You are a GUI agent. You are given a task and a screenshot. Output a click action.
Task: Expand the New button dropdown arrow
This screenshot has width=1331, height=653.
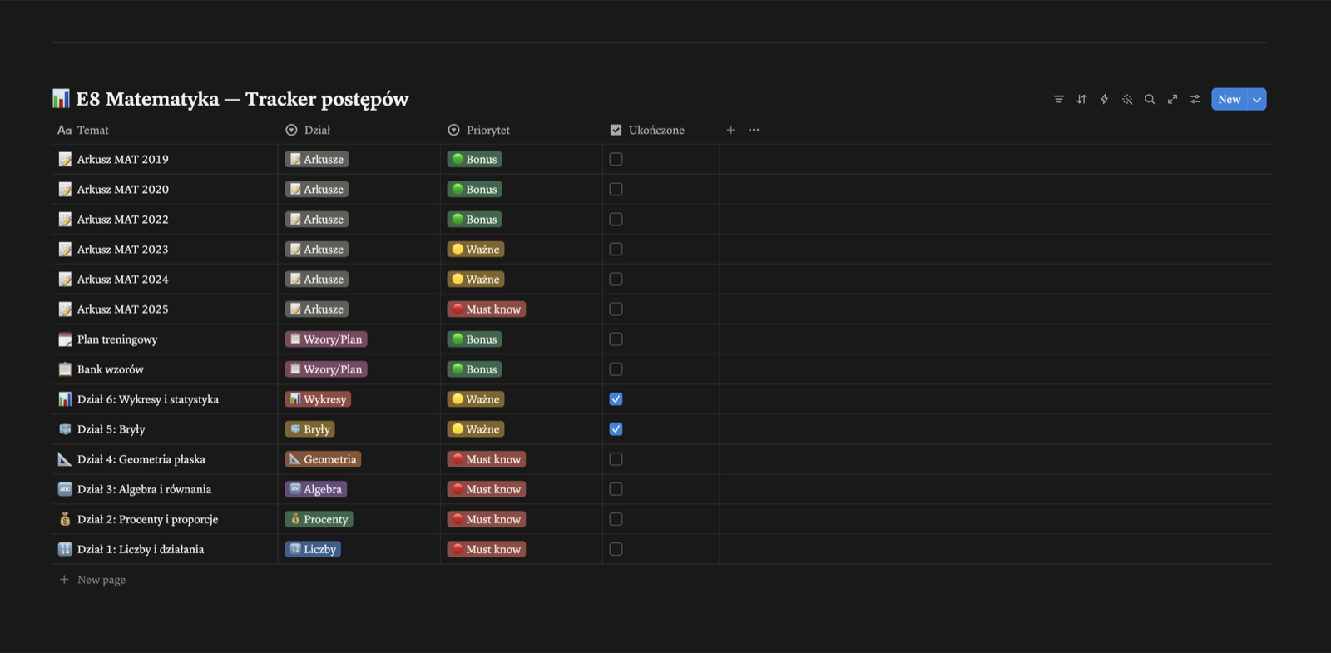click(x=1257, y=99)
